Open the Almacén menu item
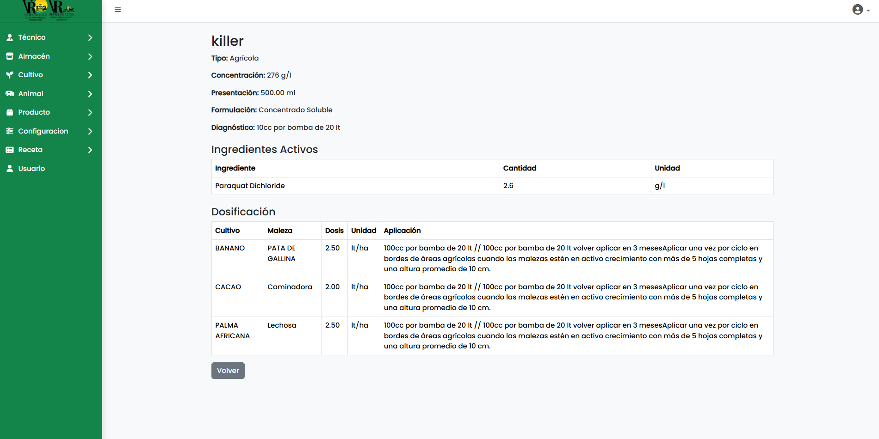Viewport: 879px width, 439px height. (51, 56)
